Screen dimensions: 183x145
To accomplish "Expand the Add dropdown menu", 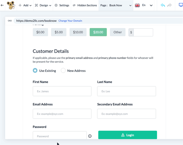I will pyautogui.click(x=25, y=6).
